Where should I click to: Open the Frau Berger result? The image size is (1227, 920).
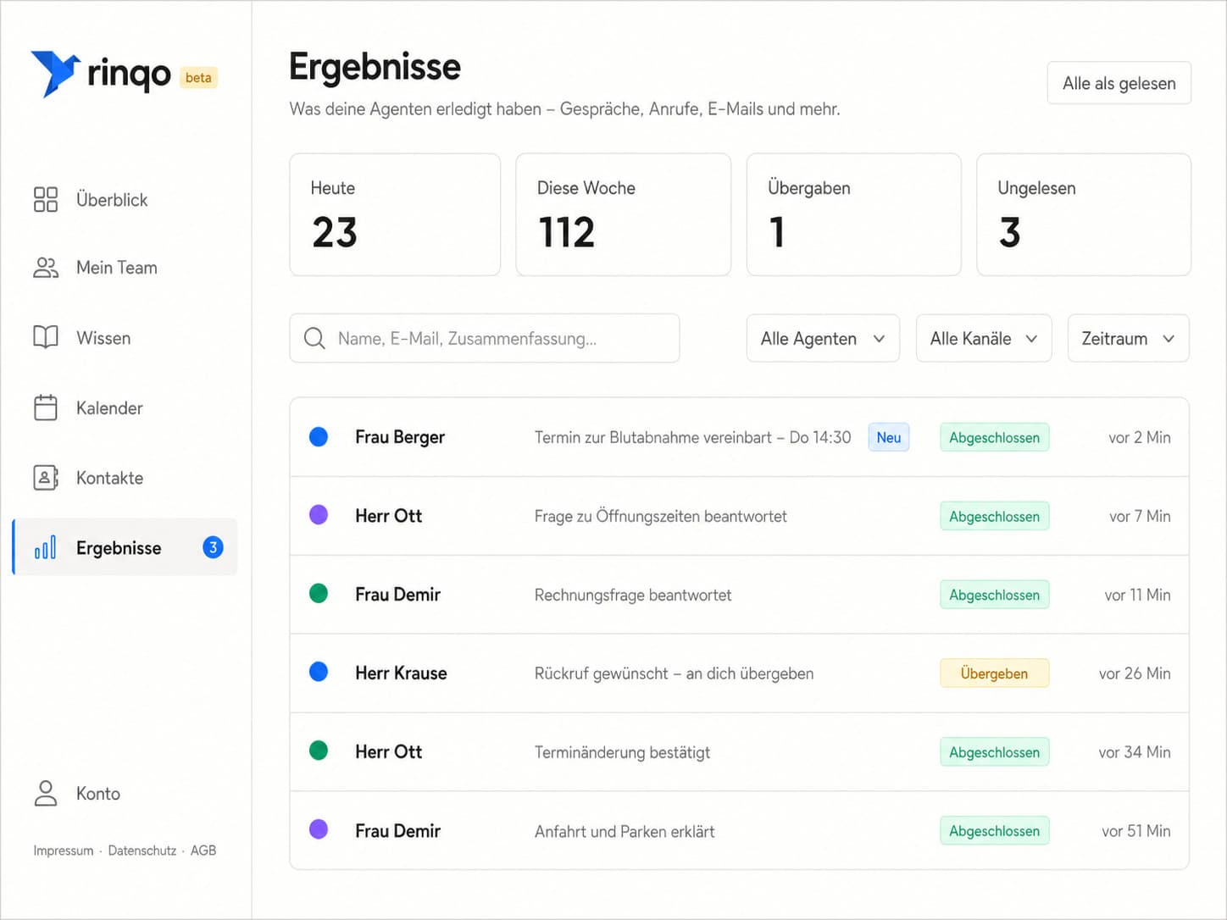point(739,437)
